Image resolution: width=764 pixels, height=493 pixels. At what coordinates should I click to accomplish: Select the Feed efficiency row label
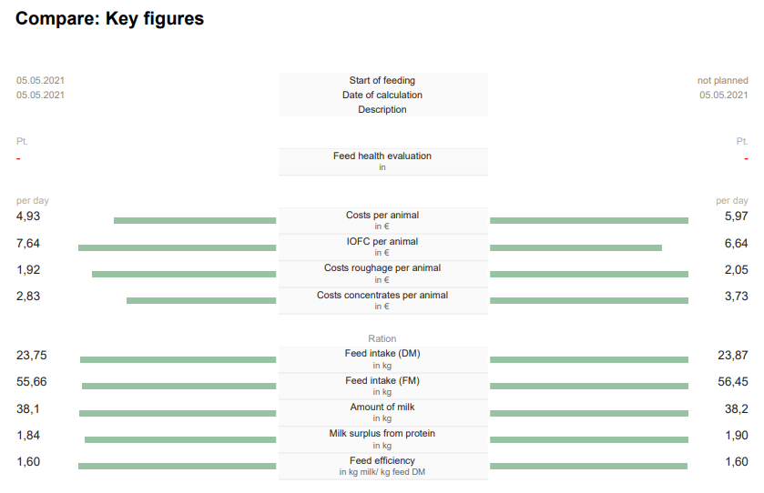coord(382,460)
